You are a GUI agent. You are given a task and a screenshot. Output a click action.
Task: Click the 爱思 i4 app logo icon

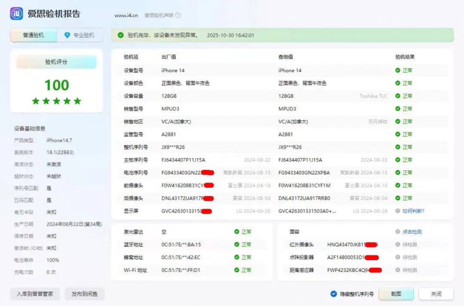coord(17,14)
